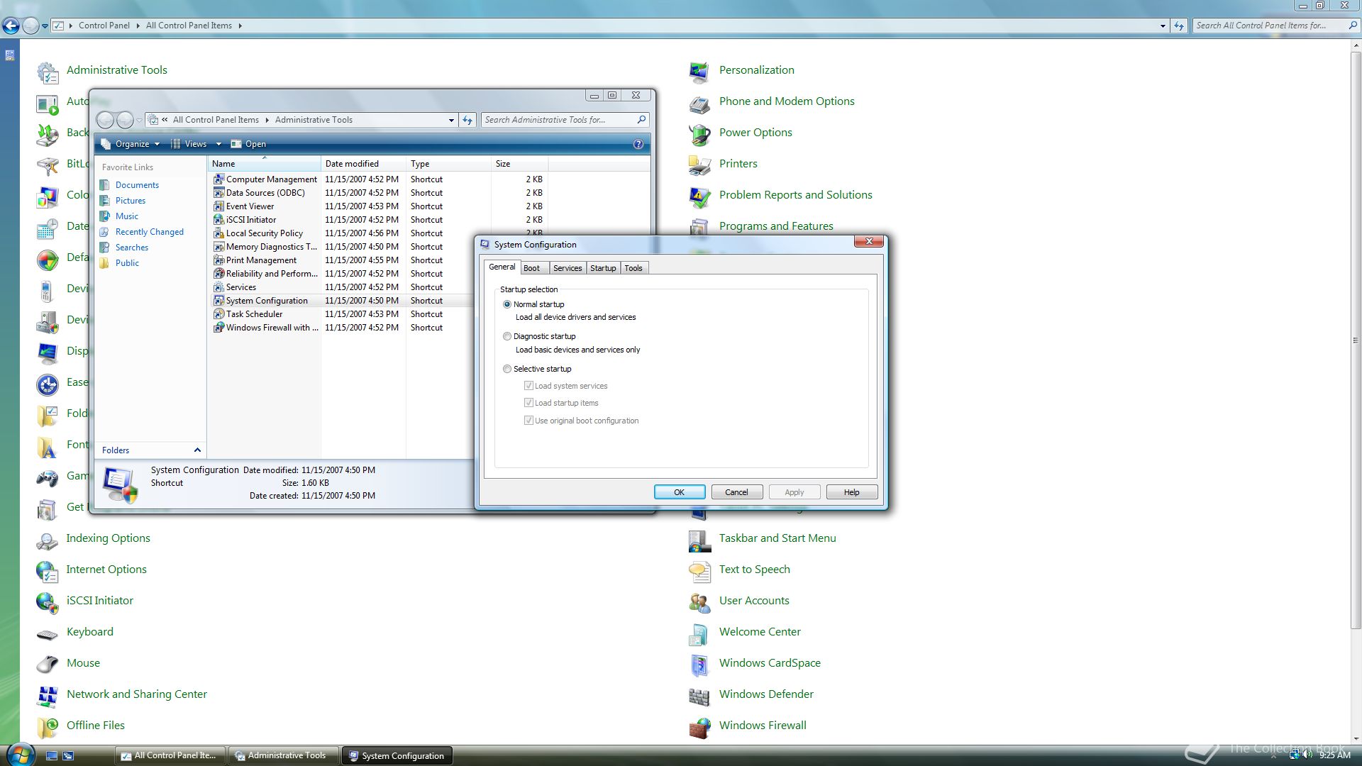This screenshot has height=766, width=1362.
Task: Select Normal startup radio button
Action: (506, 304)
